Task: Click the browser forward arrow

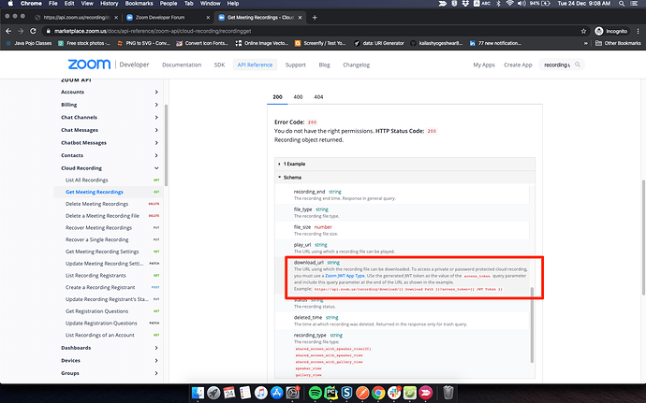Action: pos(21,31)
